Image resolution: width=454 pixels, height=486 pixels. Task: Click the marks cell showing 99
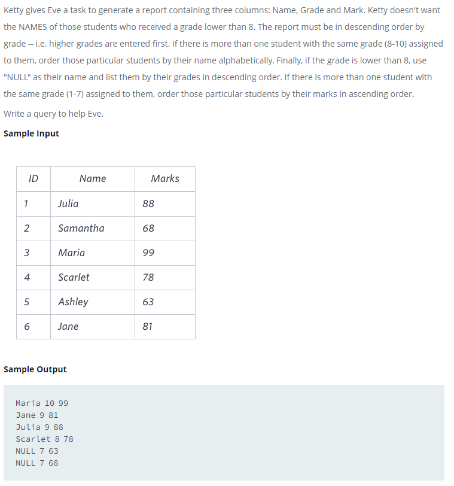tap(165, 253)
